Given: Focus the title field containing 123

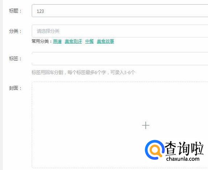Looking at the screenshot, I should point(120,11).
